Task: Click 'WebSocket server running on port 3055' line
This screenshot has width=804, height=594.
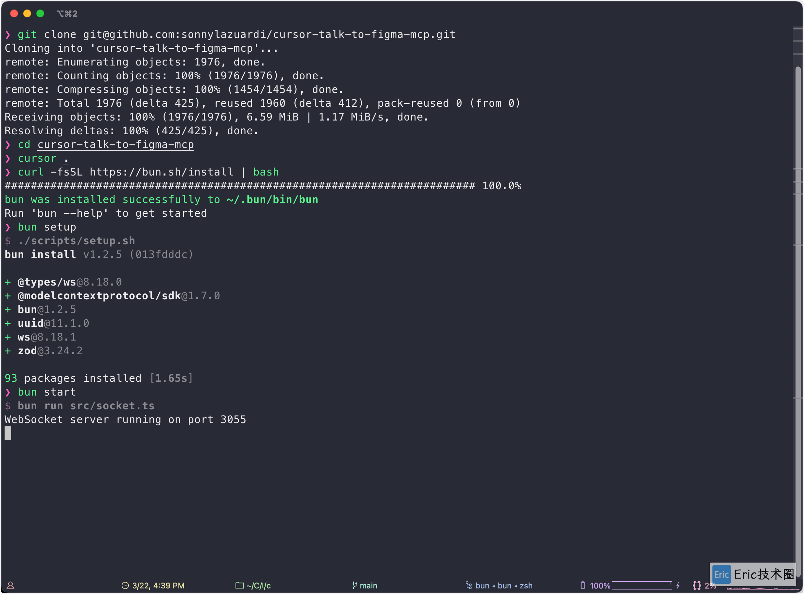Action: (x=125, y=419)
